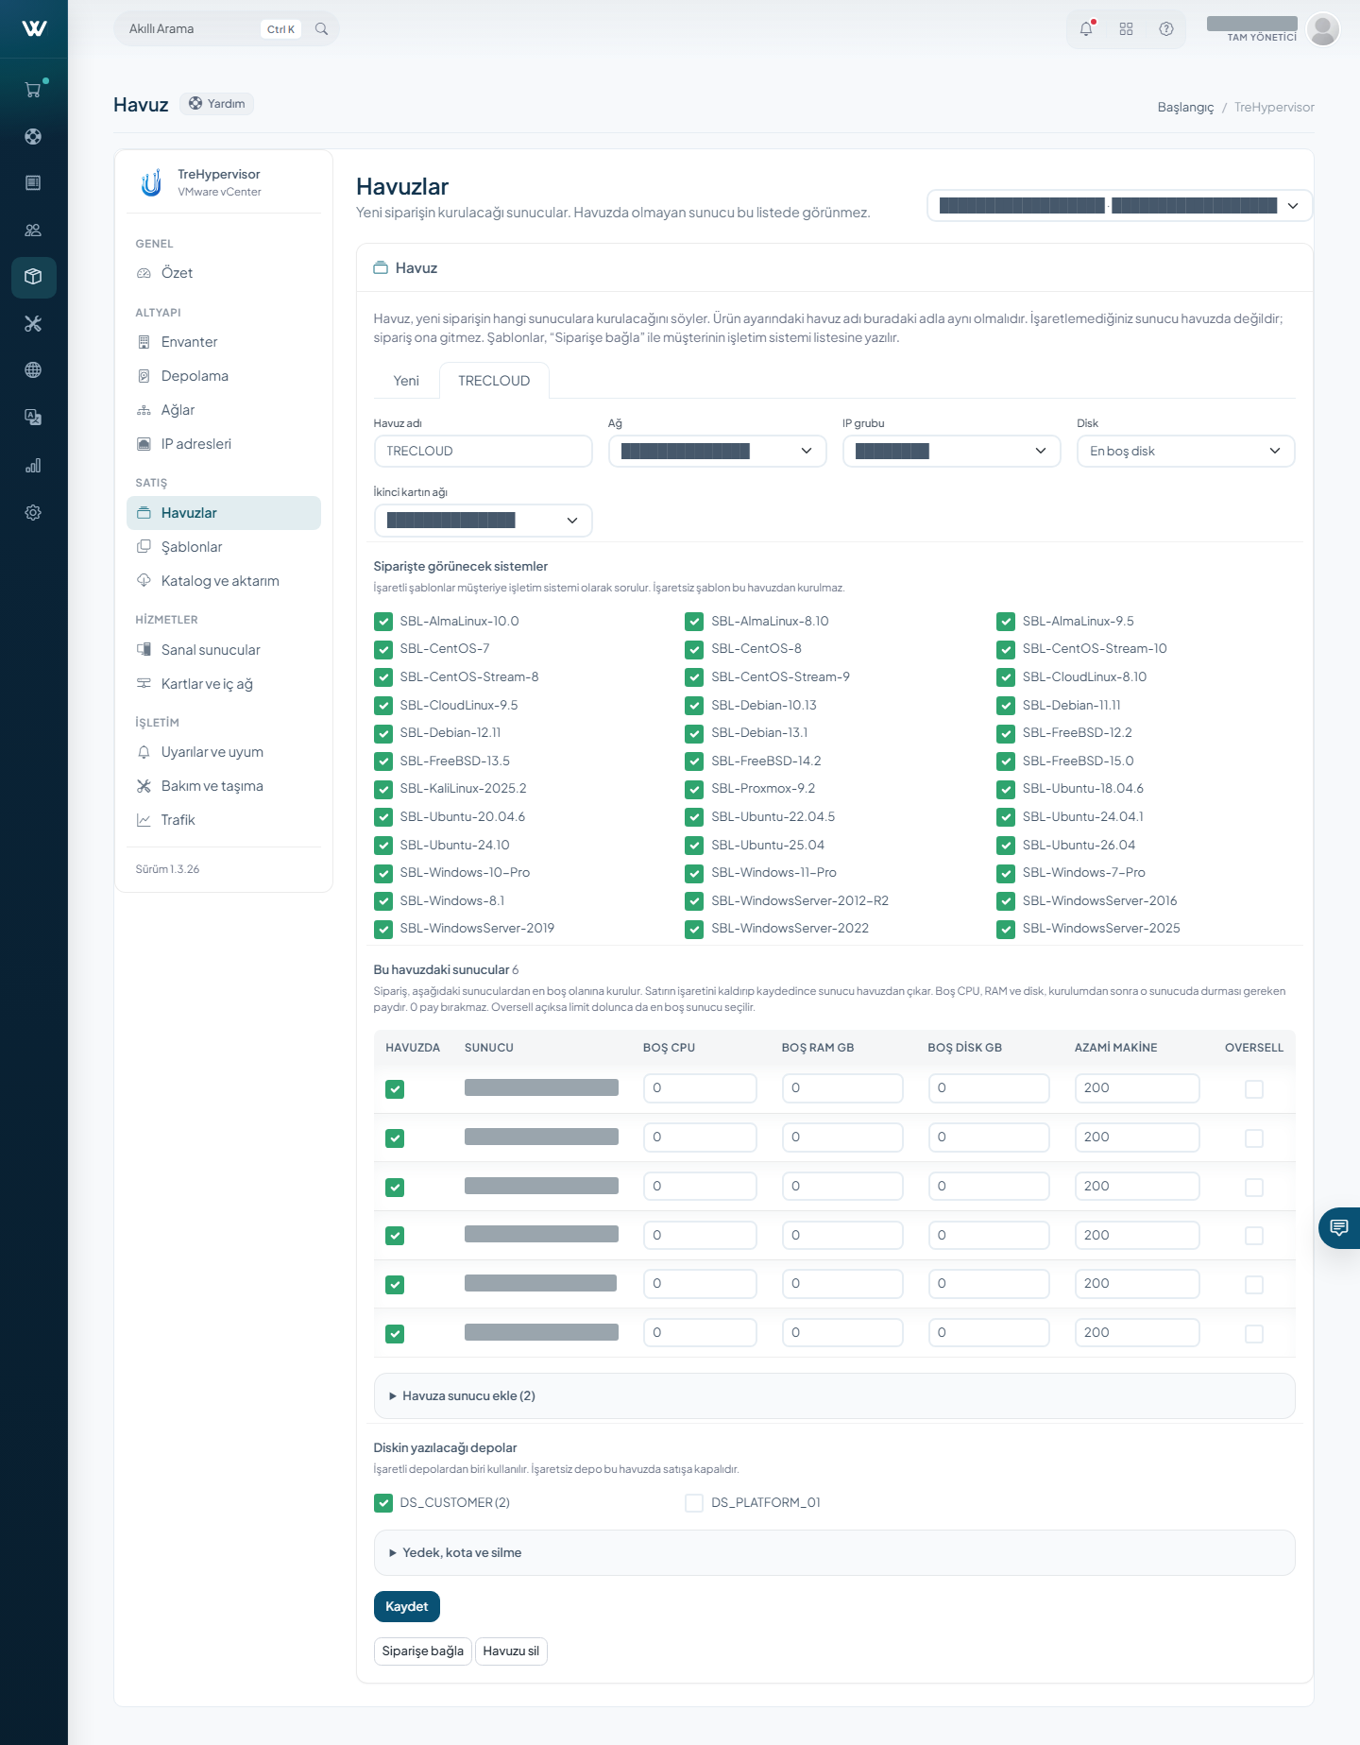
Task: Uncheck SBL-AlmaLinux-10.0 template
Action: point(383,622)
